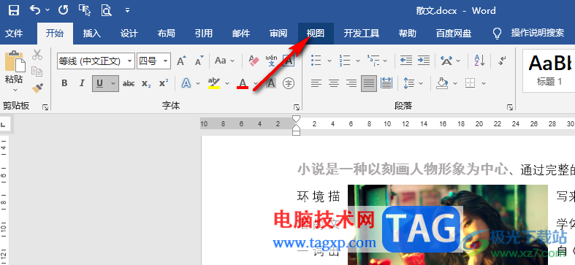The image size is (575, 265).
Task: Click the Redo/Repeat icon
Action: point(63,10)
